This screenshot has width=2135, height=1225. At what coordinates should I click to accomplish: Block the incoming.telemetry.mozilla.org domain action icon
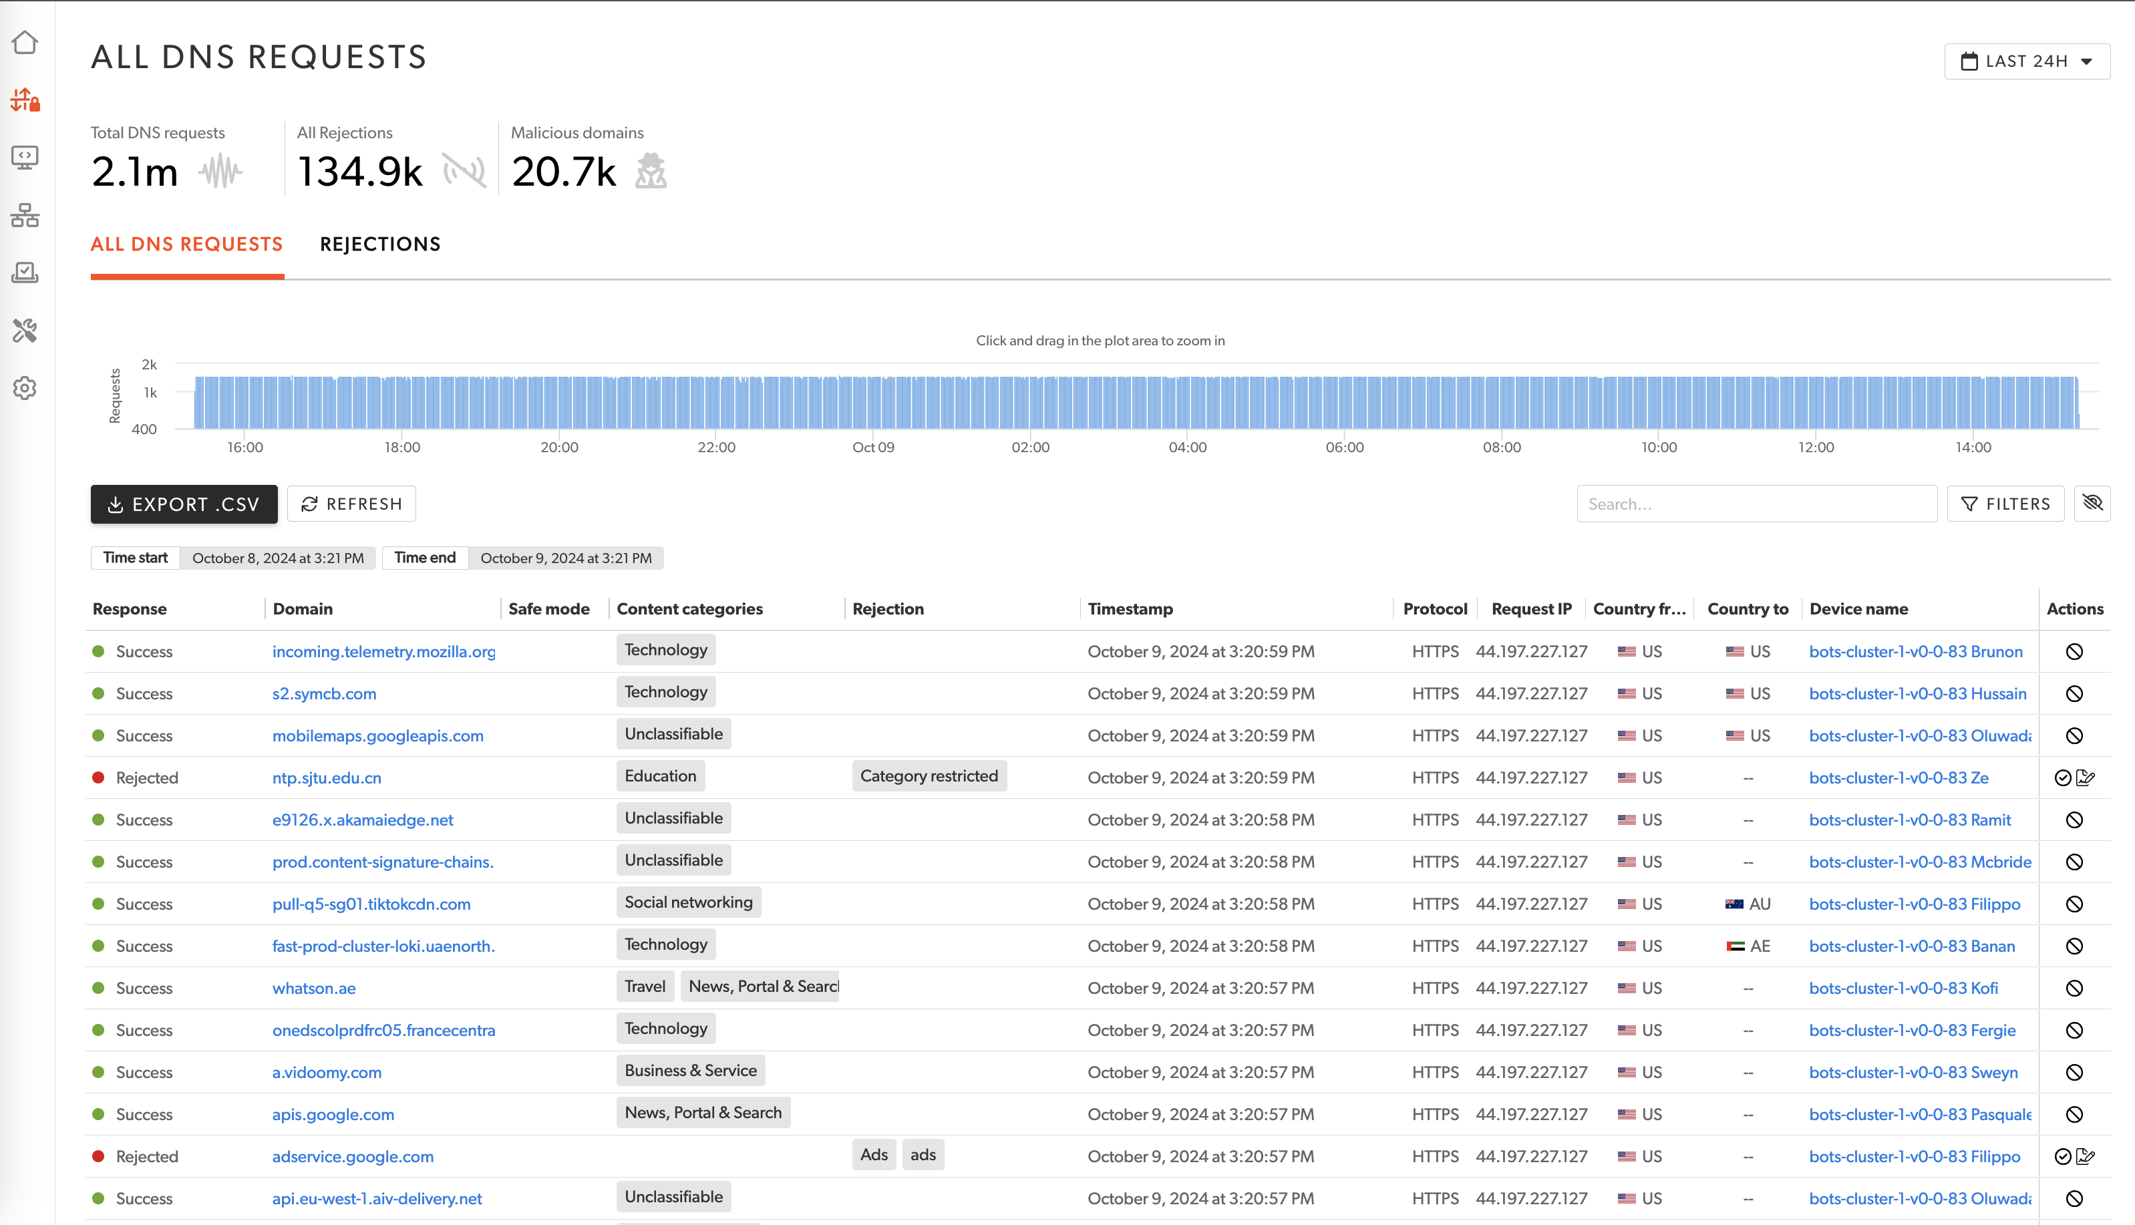pyautogui.click(x=2074, y=652)
